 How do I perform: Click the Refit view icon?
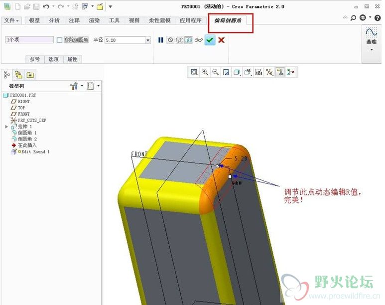(x=194, y=72)
